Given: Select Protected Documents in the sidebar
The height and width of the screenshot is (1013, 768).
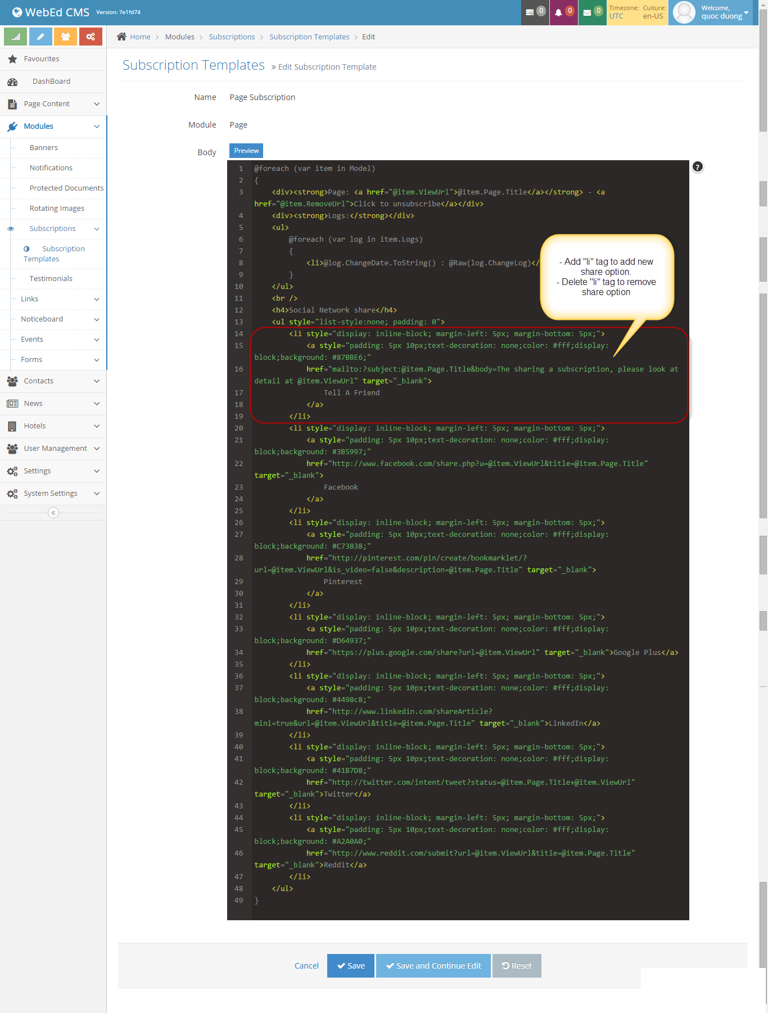Looking at the screenshot, I should pyautogui.click(x=66, y=188).
